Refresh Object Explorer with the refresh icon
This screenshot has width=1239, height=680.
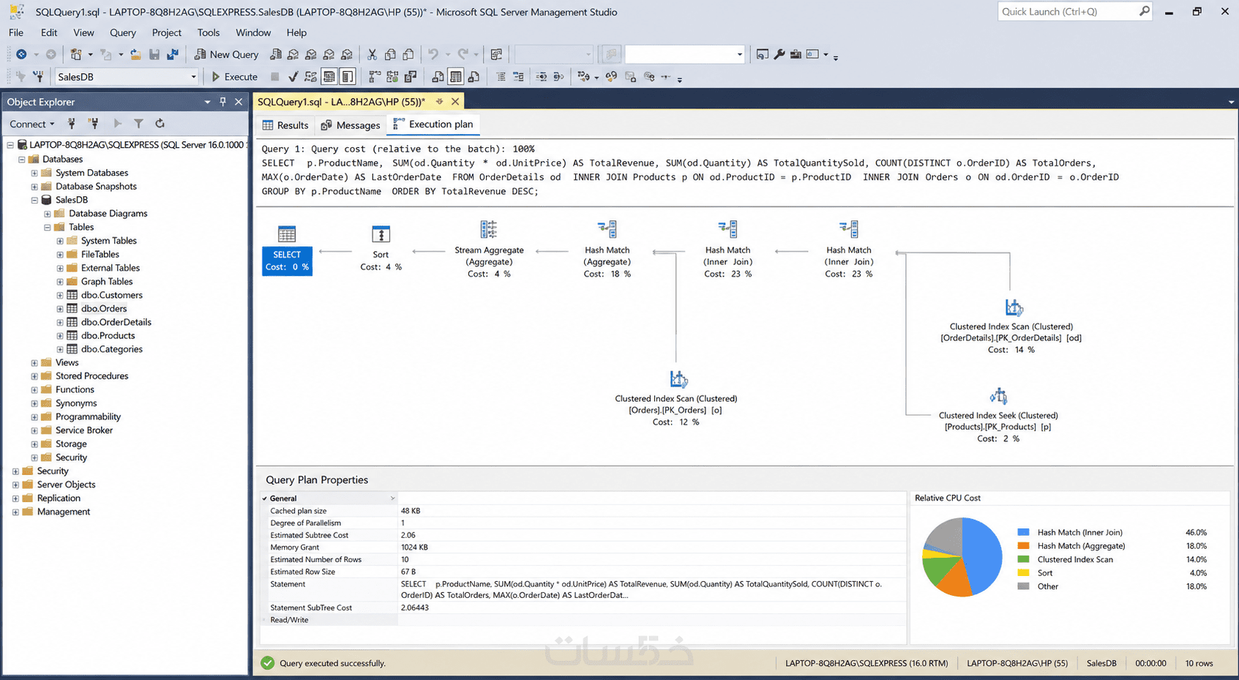click(x=160, y=124)
